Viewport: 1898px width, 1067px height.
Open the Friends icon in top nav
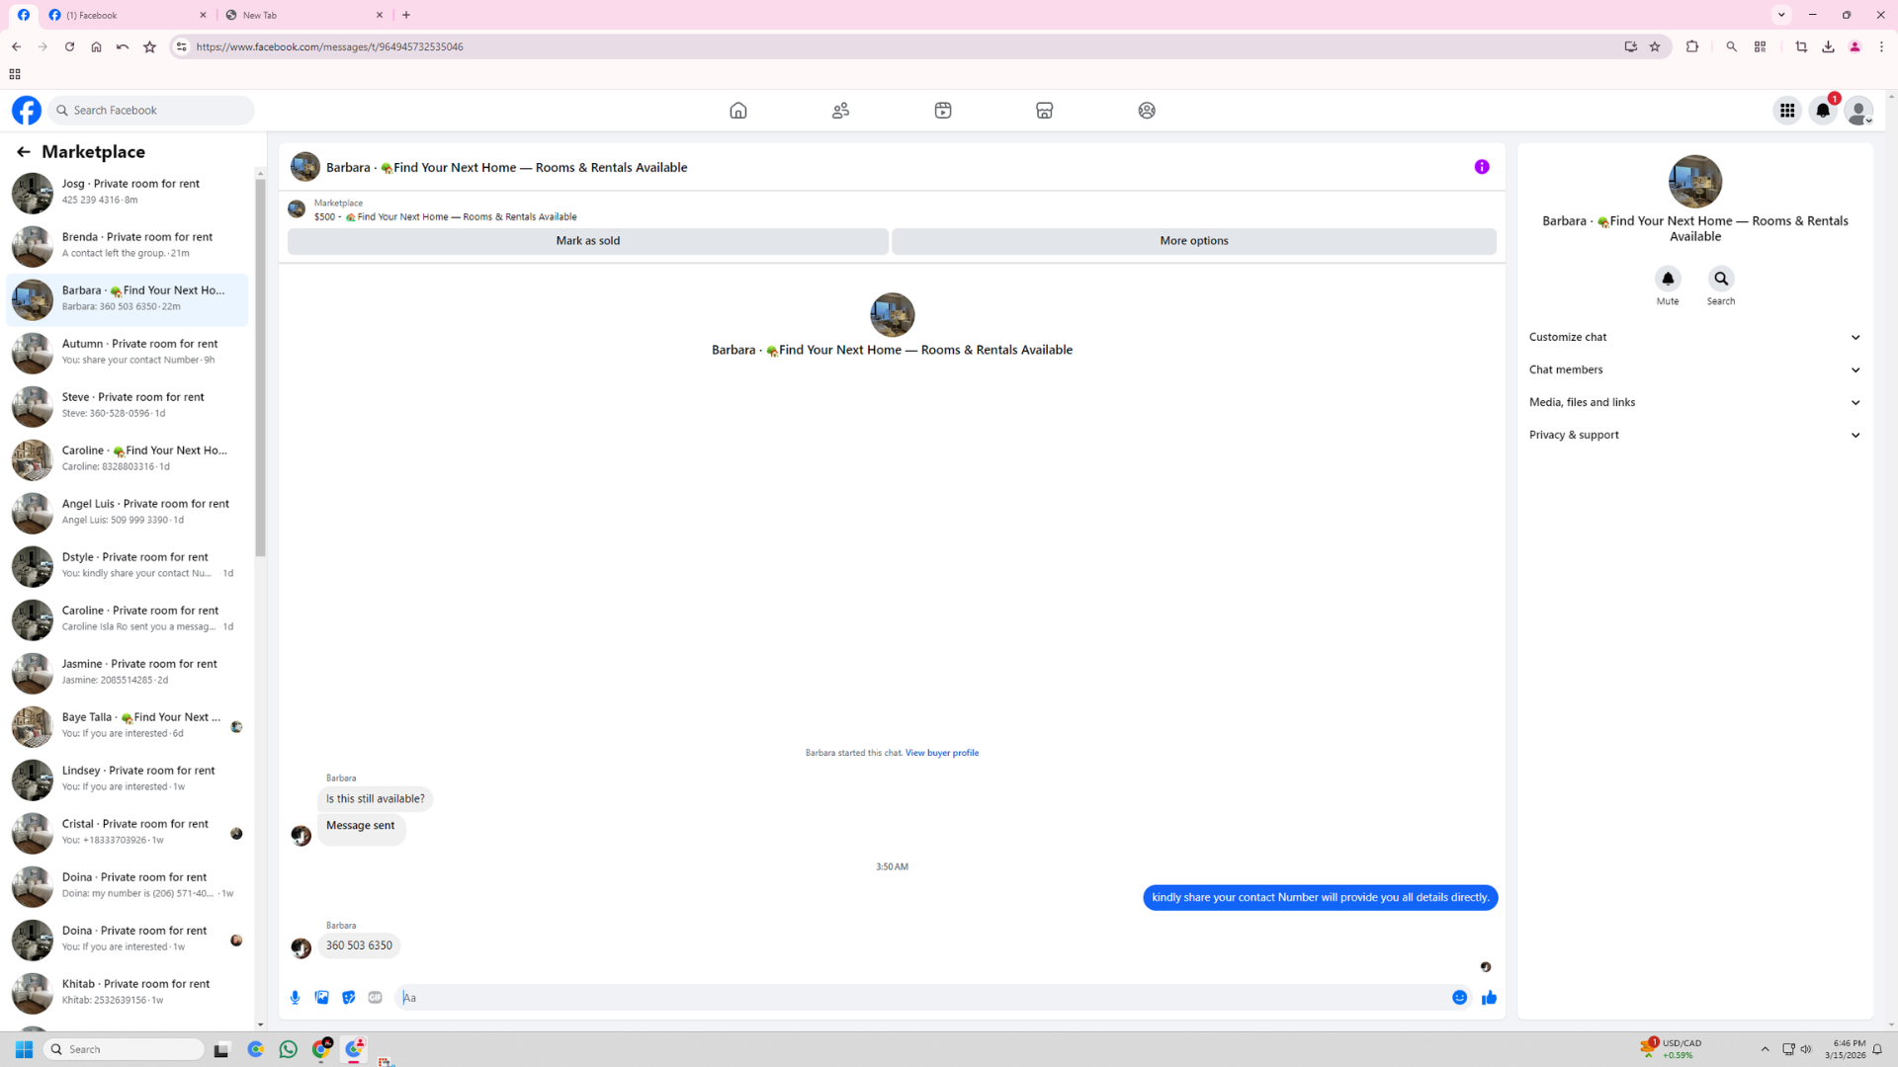point(840,111)
